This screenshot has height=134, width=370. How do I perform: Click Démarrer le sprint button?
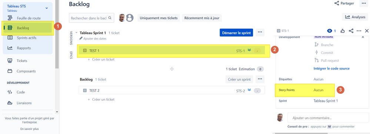coord(236,33)
